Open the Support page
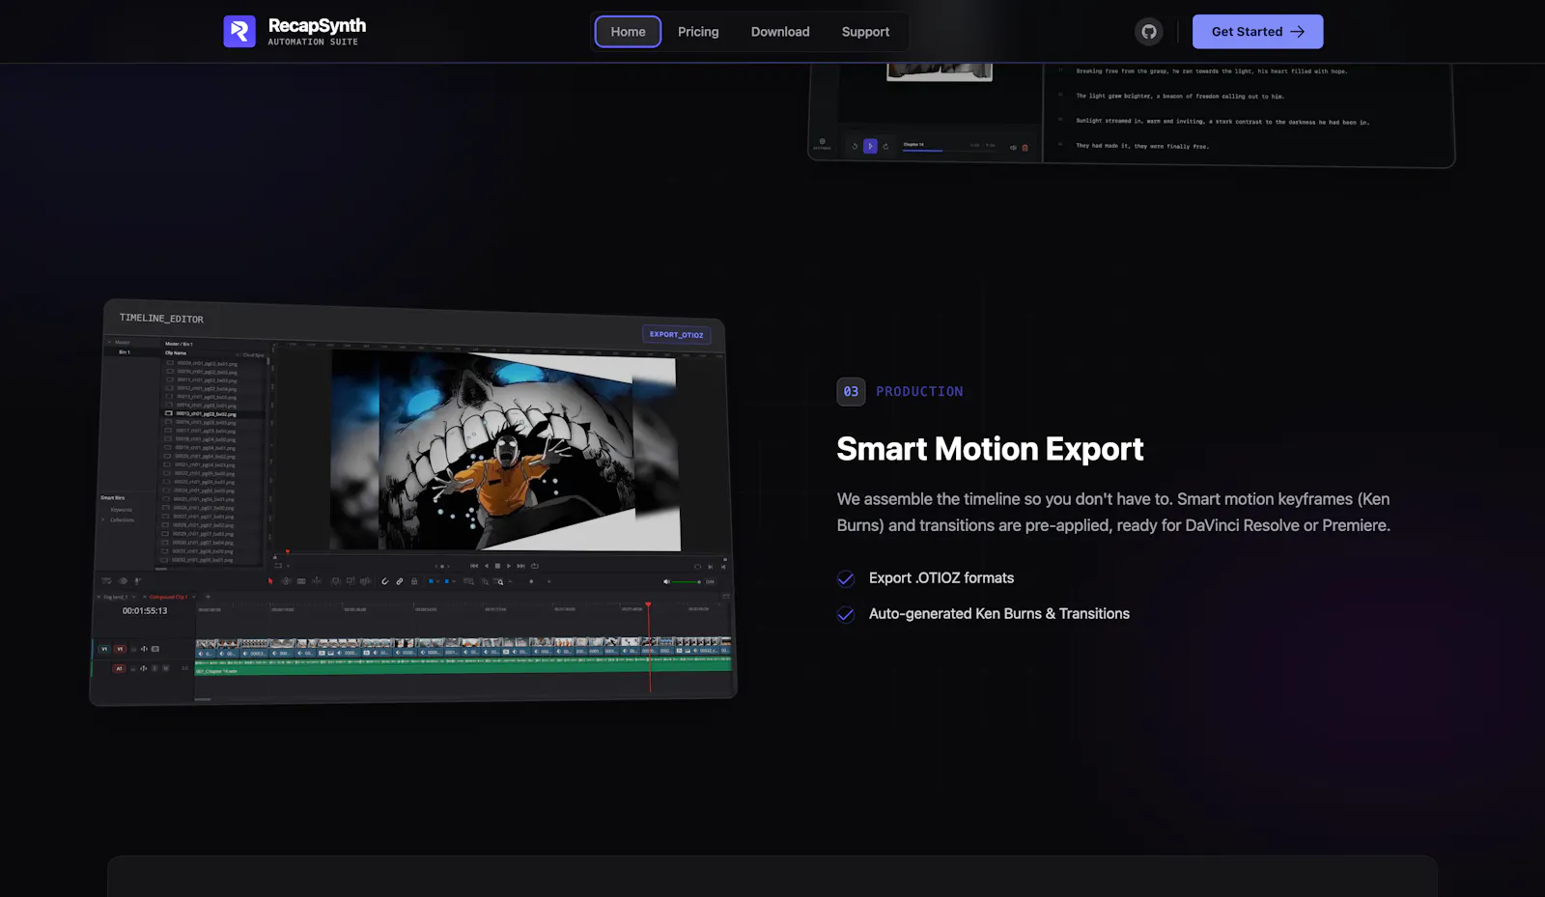Image resolution: width=1545 pixels, height=897 pixels. pos(865,32)
